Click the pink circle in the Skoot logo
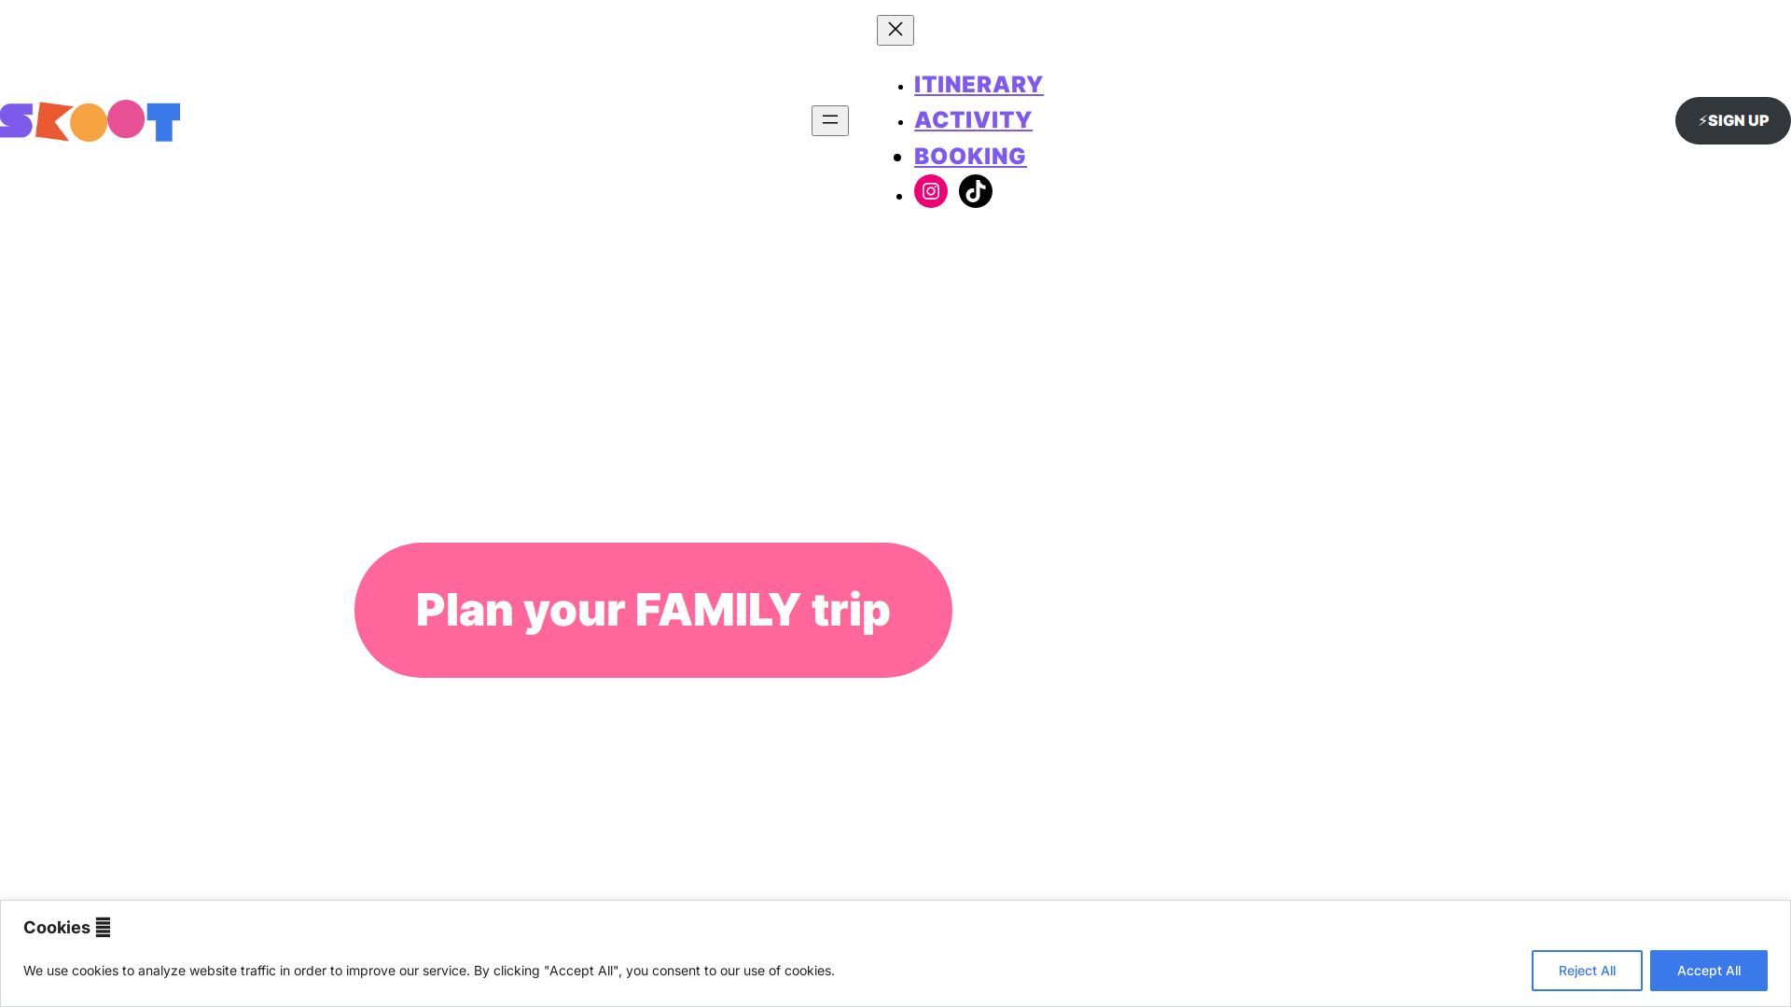The height and width of the screenshot is (1007, 1791). coord(126,118)
